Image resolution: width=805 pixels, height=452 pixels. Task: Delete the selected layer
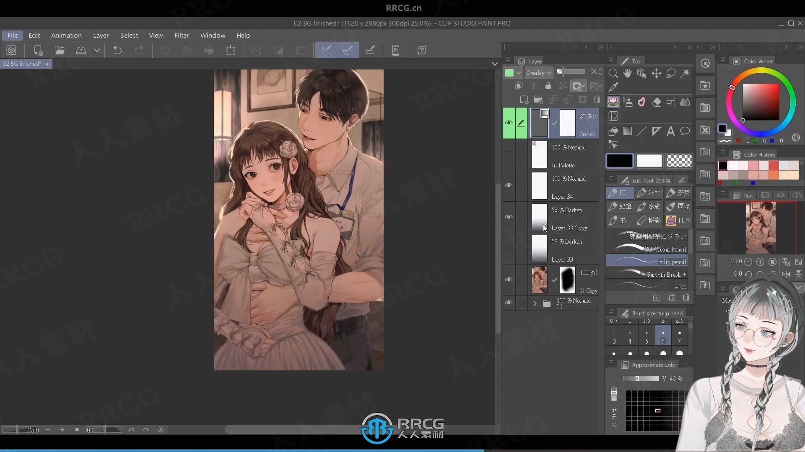[597, 100]
